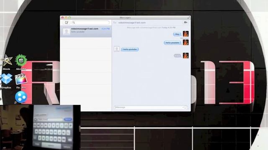Open iMovie from the desktop
This screenshot has width=268, height=150.
point(7,61)
